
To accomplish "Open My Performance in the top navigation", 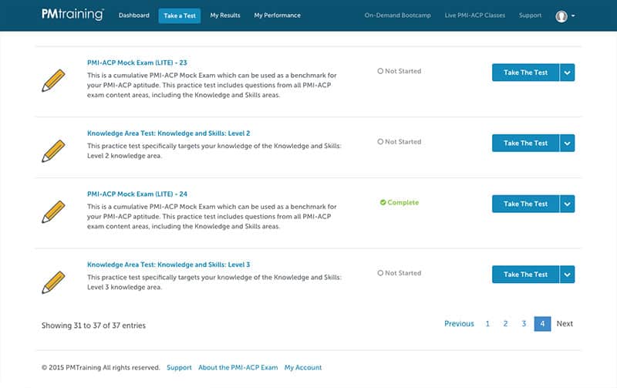I will tap(277, 15).
